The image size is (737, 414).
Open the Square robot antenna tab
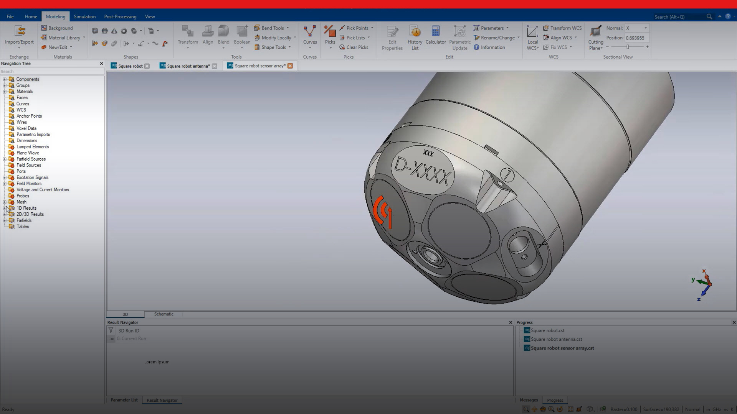point(188,66)
